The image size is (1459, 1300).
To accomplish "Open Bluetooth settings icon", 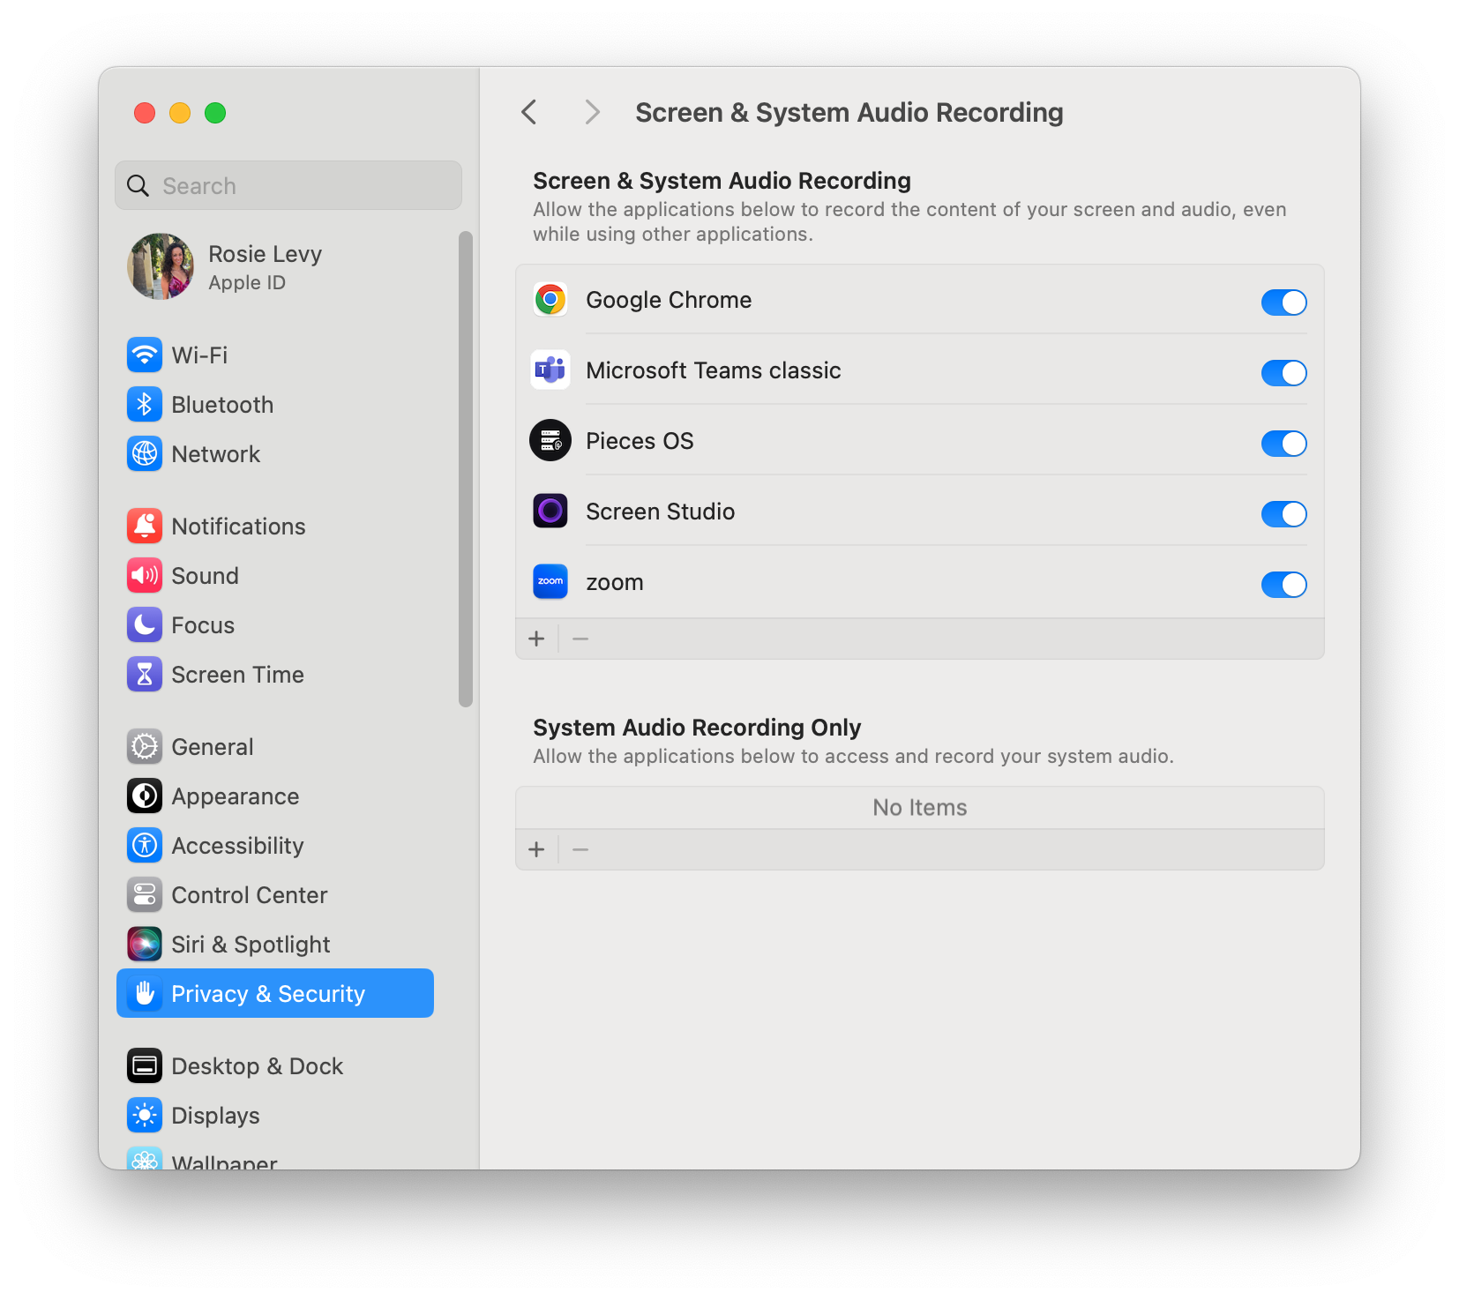I will coord(145,405).
